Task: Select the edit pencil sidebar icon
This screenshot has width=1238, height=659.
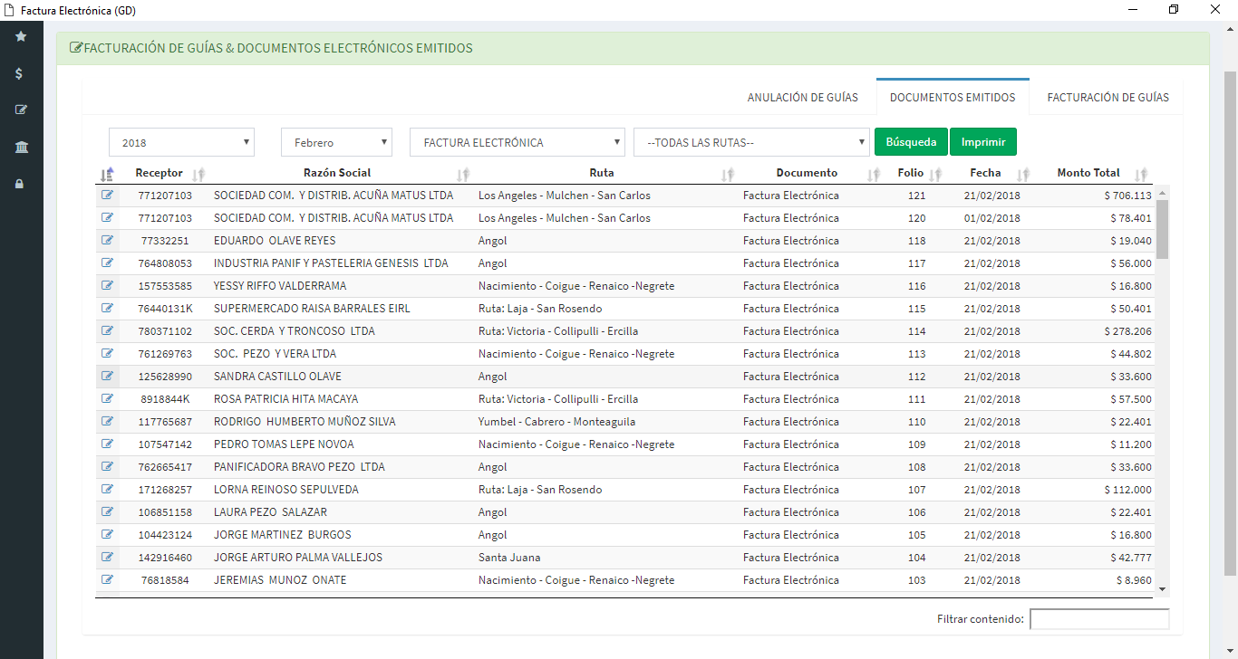Action: (x=21, y=110)
